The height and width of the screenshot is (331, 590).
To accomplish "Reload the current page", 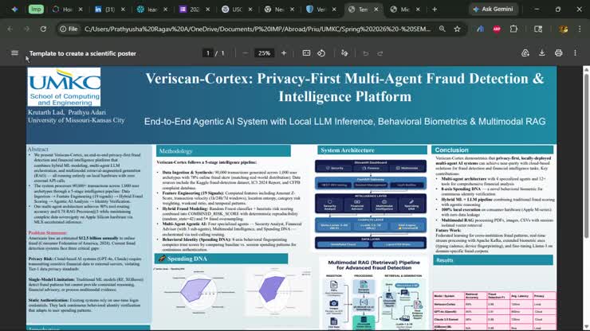I will pyautogui.click(x=43, y=29).
